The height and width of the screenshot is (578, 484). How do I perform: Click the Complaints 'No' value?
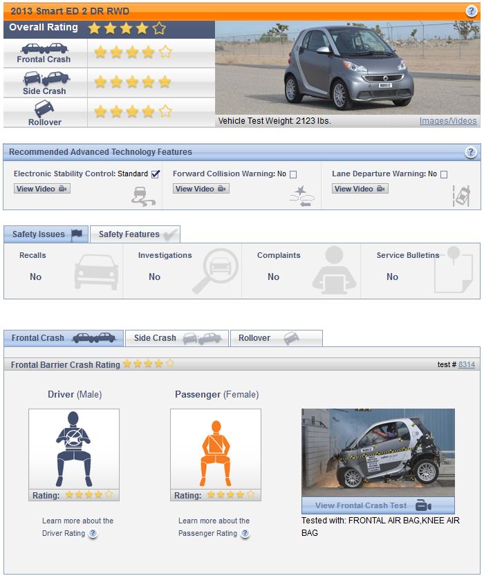(274, 277)
